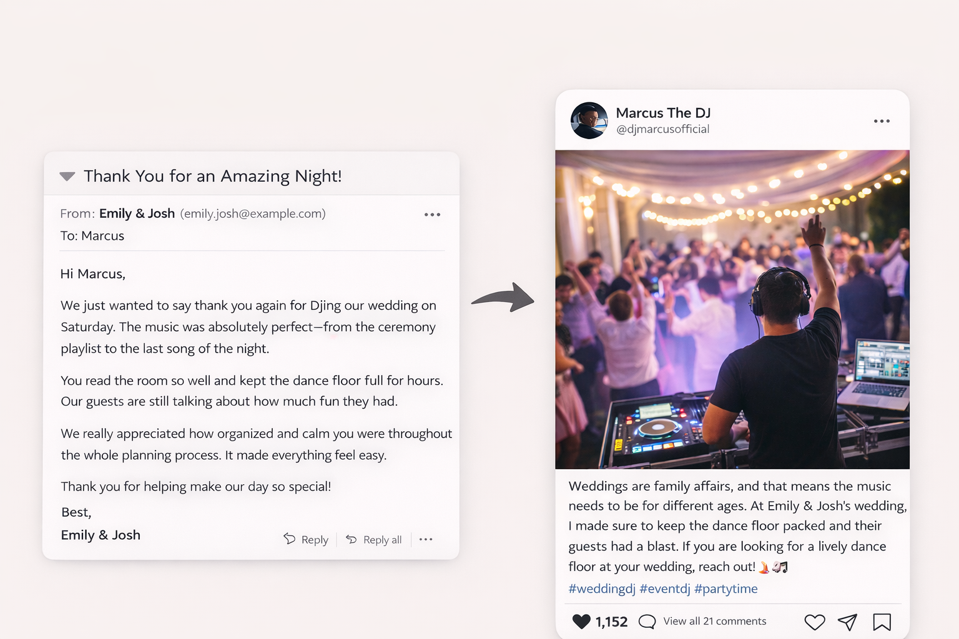Click the #eventdj hashtag
This screenshot has height=639, width=959.
[665, 588]
